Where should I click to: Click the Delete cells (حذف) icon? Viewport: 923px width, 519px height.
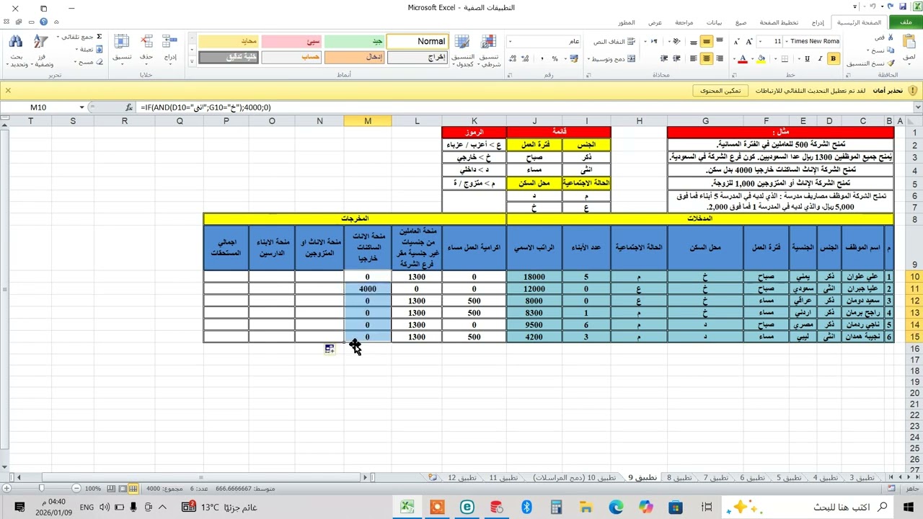click(x=146, y=43)
